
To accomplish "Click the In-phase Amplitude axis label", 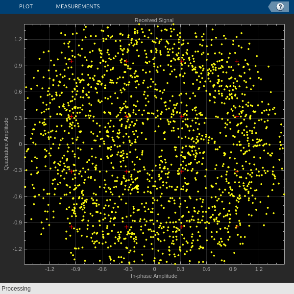I will [154, 276].
